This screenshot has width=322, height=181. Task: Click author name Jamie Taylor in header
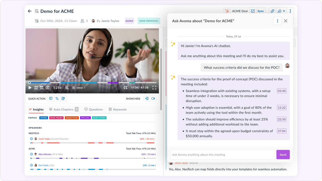point(110,21)
